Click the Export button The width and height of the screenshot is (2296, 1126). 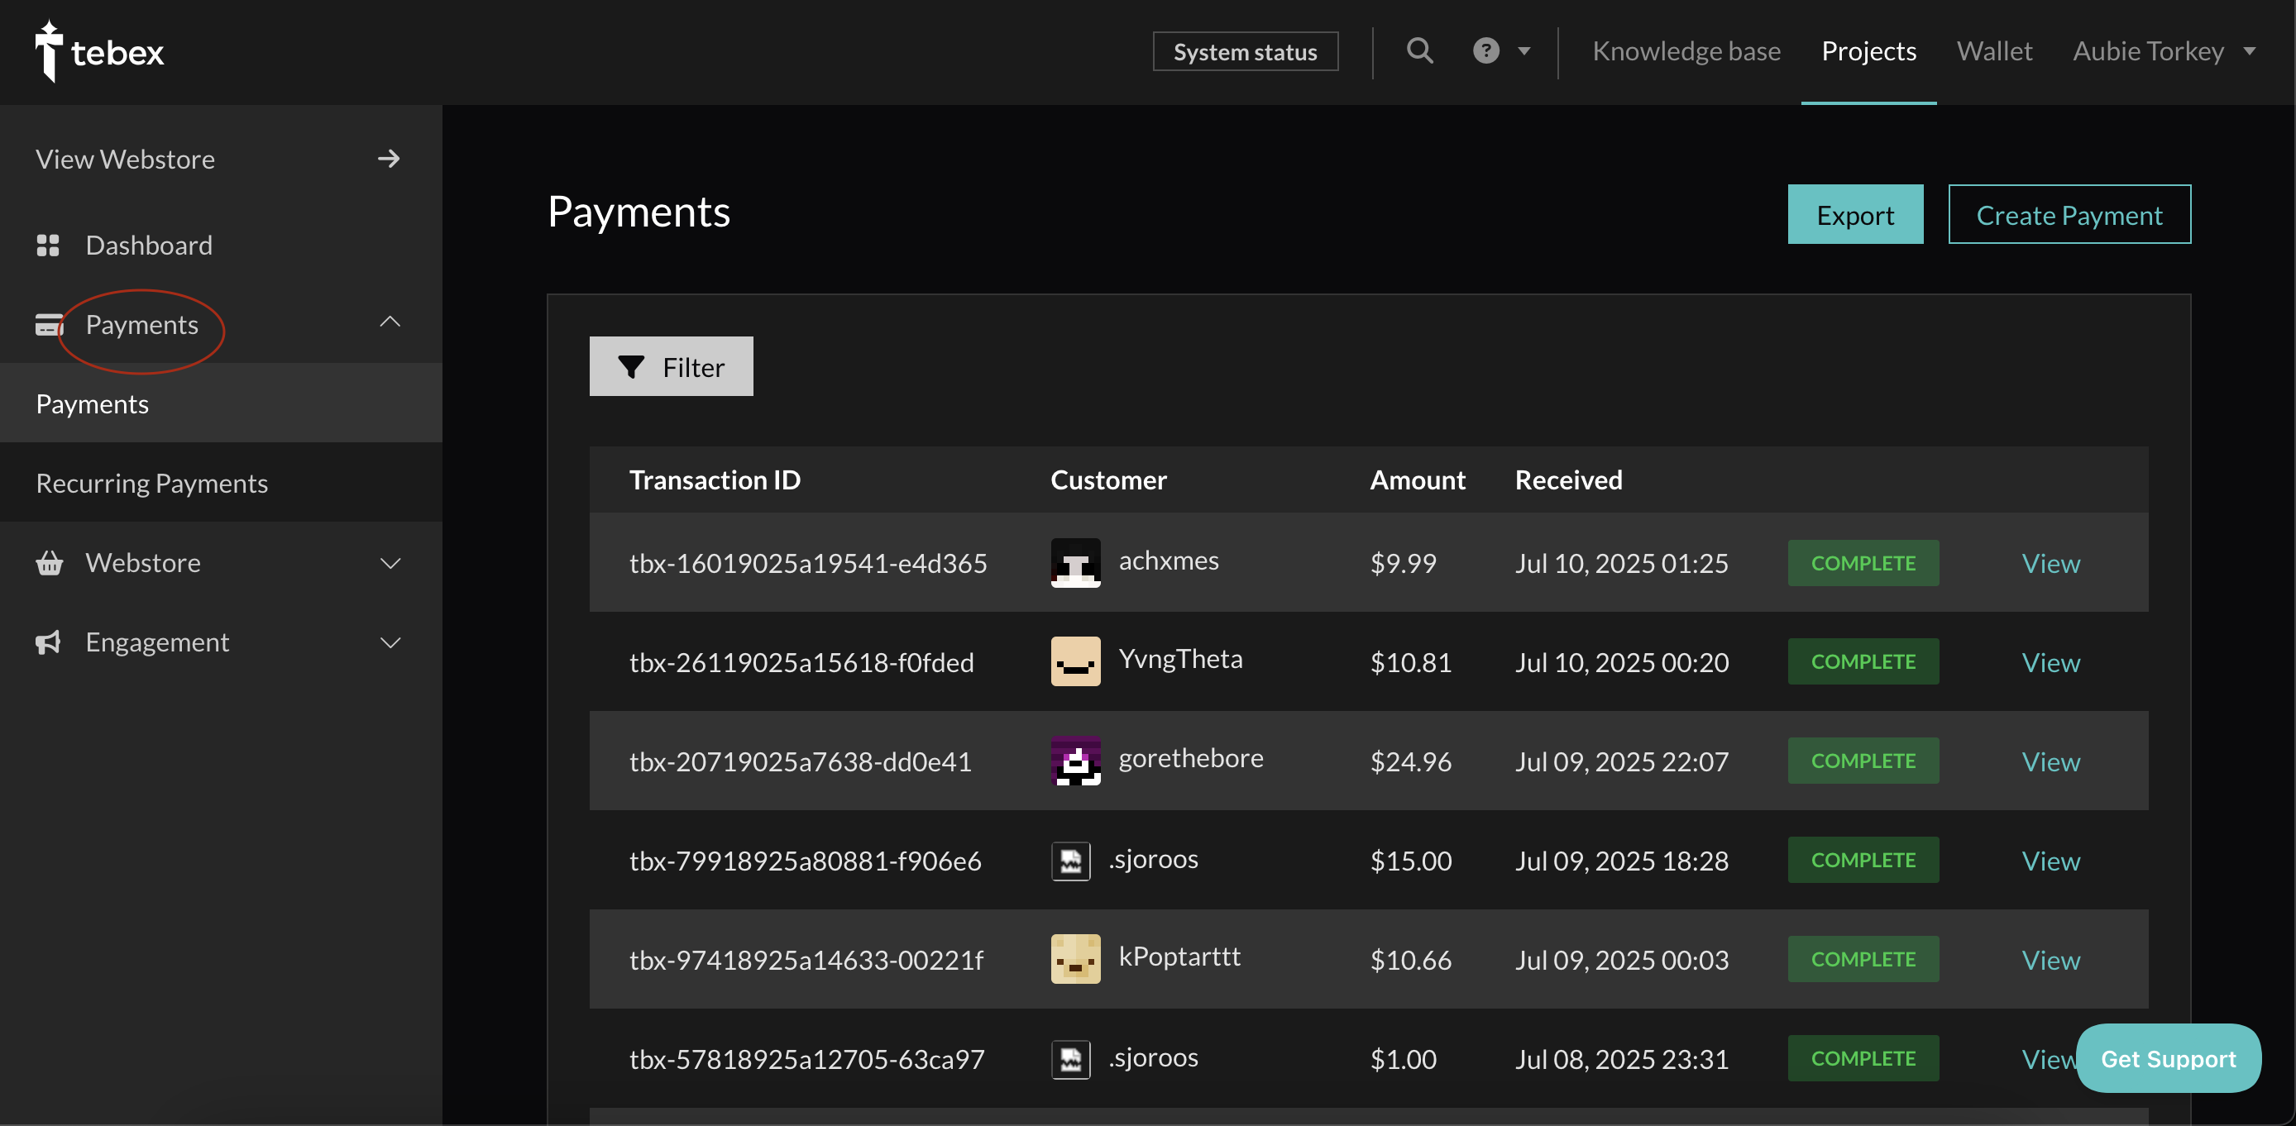pos(1855,215)
